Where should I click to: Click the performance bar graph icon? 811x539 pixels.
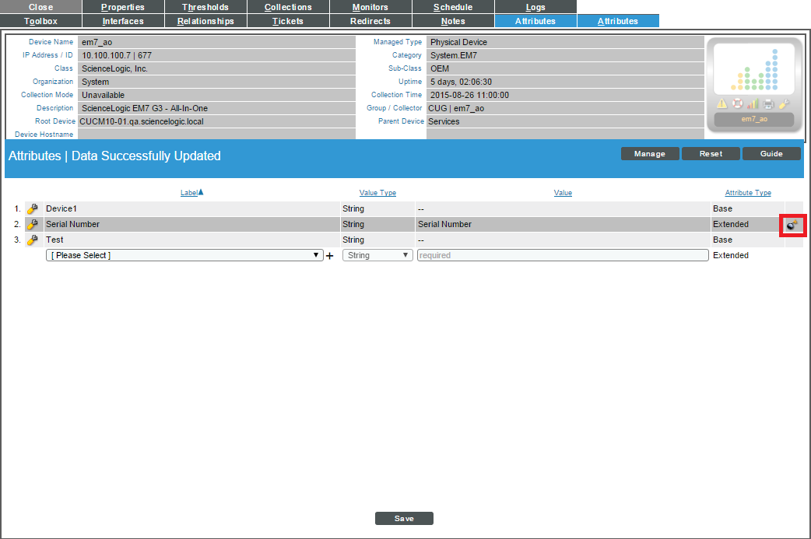[x=752, y=103]
